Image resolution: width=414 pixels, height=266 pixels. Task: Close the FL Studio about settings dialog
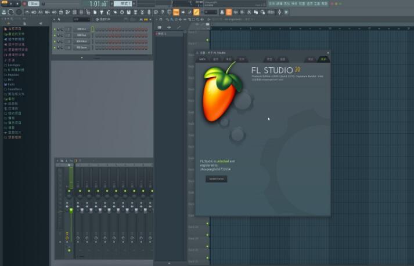coord(328,53)
